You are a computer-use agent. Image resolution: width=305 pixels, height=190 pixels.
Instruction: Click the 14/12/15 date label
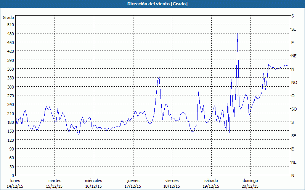click(x=15, y=186)
